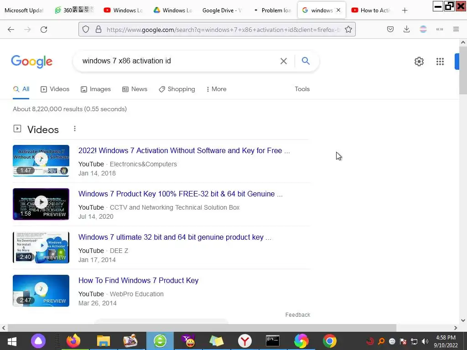
Task: Open Windows 7 ultimate genuine product key video
Action: coord(175,237)
